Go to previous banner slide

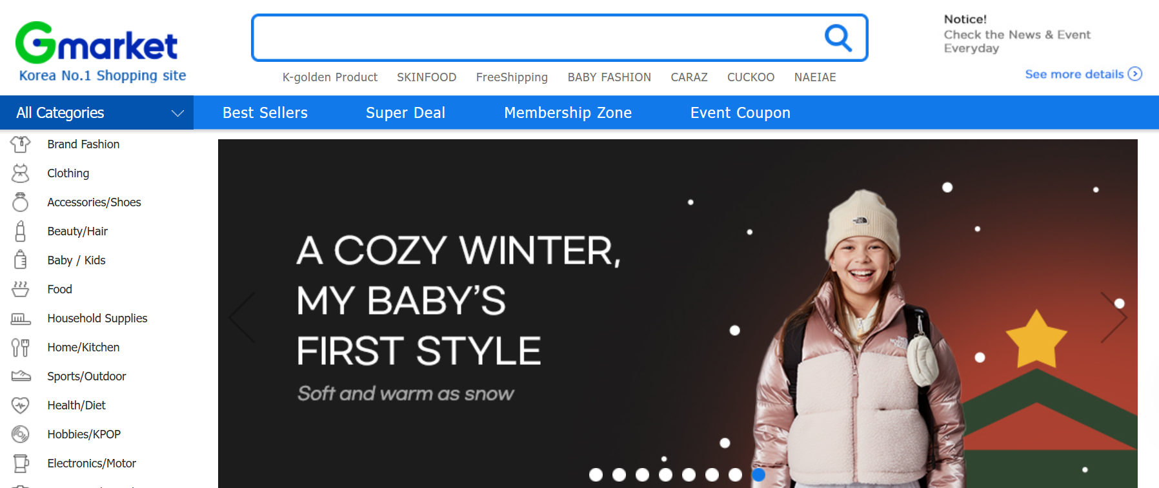242,317
